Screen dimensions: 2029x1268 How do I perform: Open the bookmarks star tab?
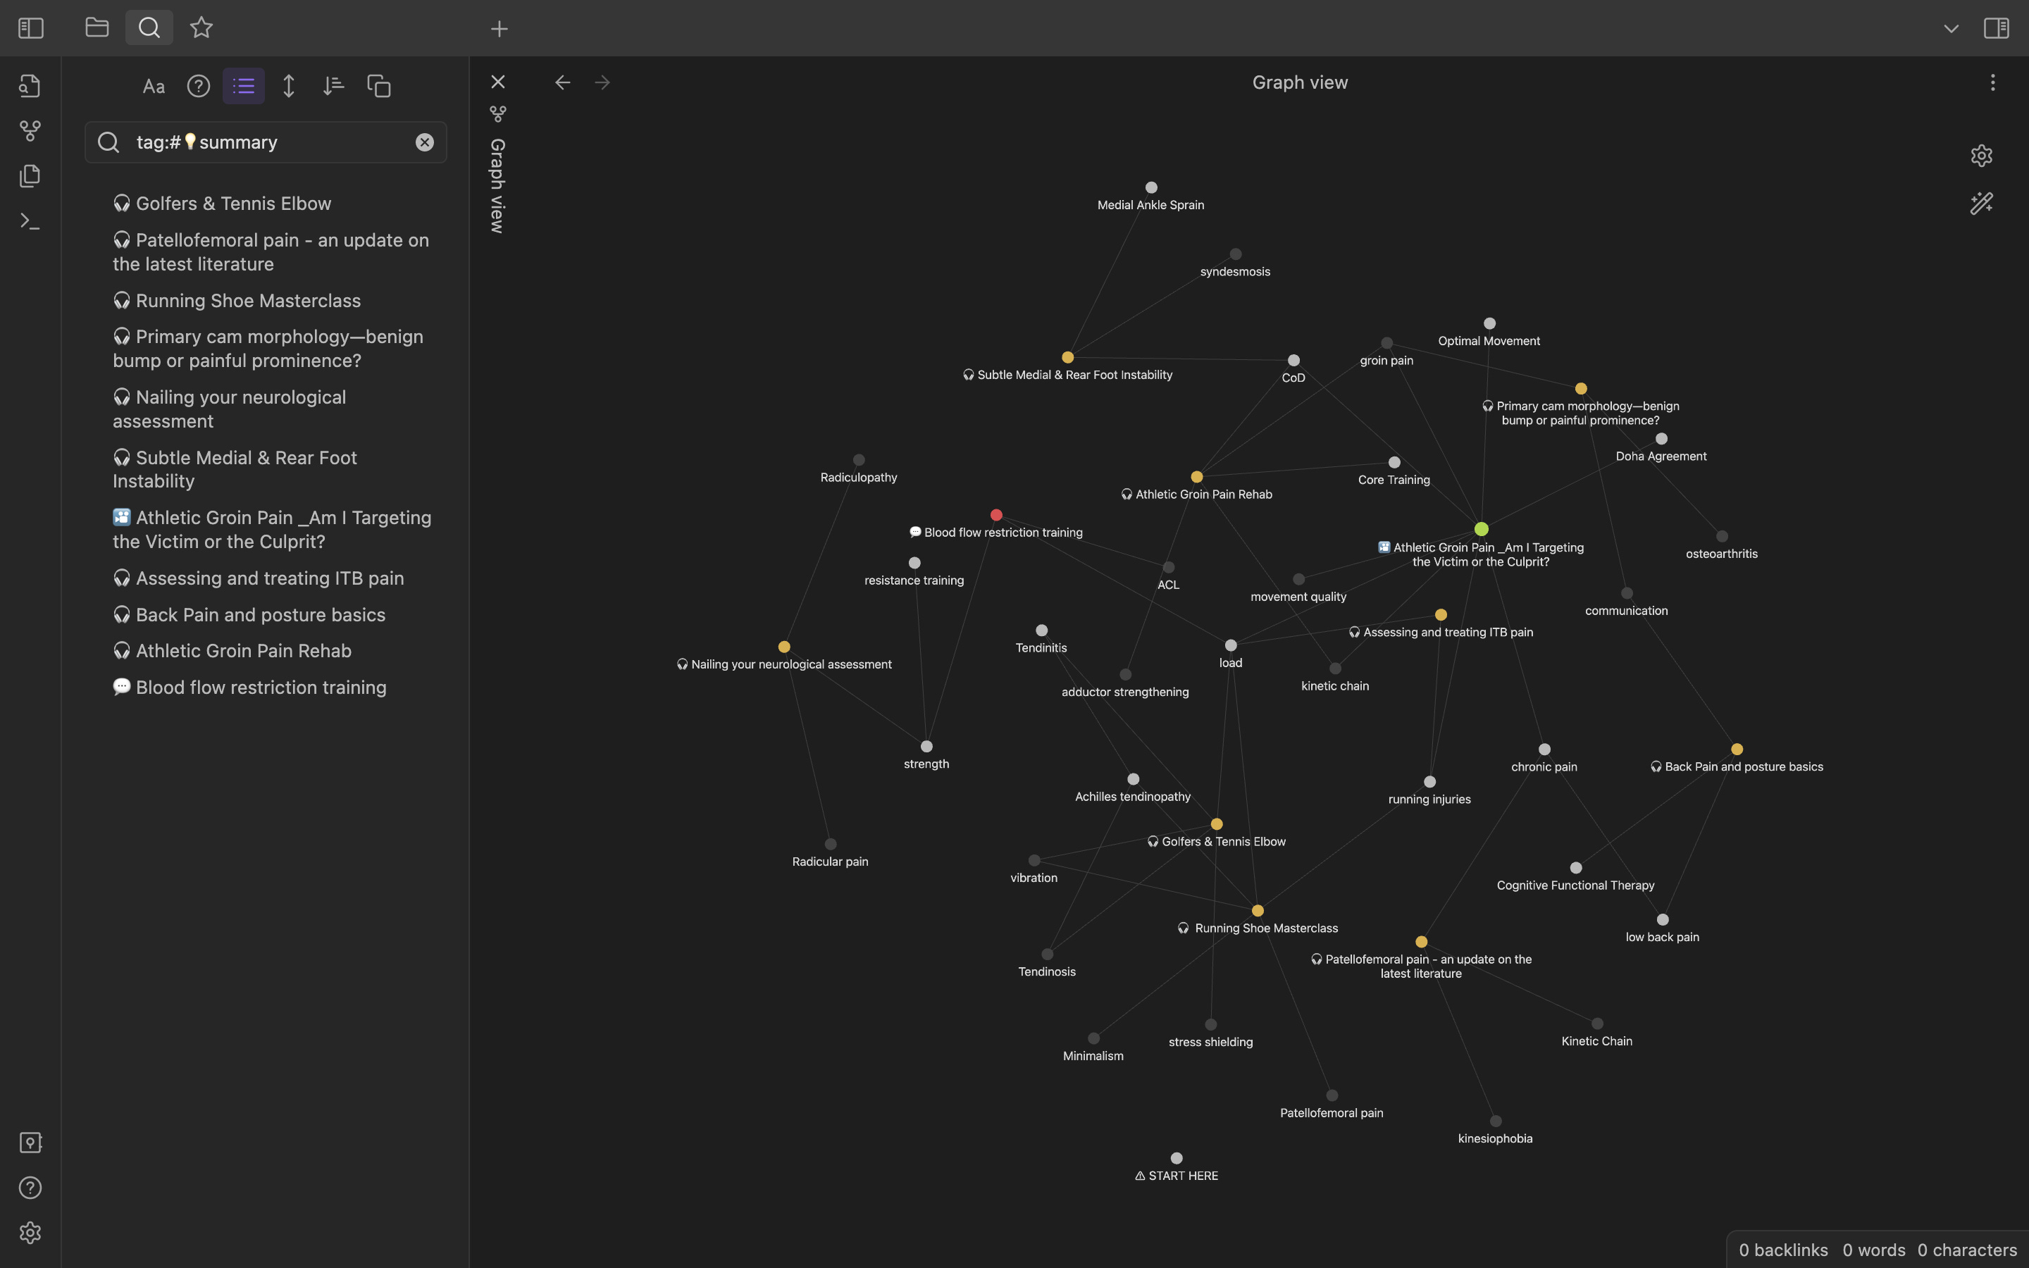point(201,27)
